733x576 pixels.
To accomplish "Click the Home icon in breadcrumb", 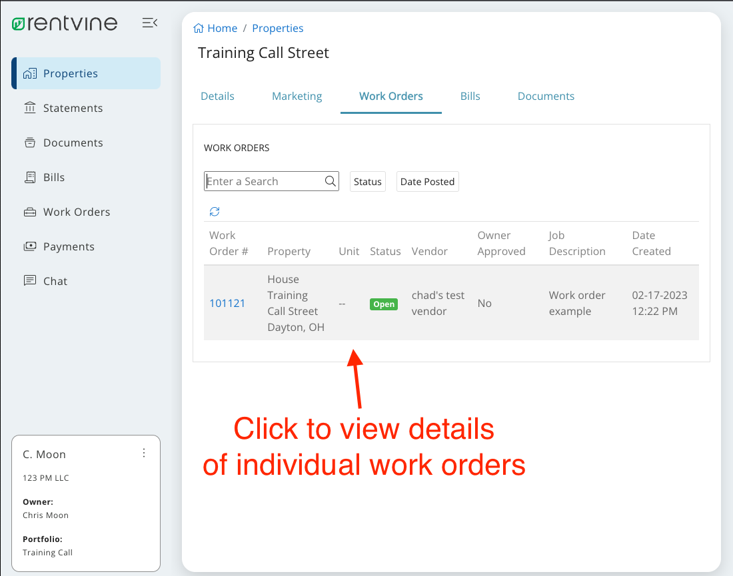I will (199, 29).
